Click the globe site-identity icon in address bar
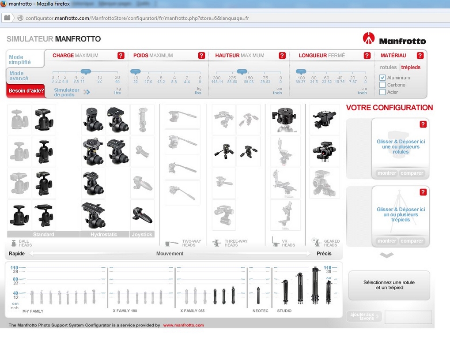Image resolution: width=450 pixels, height=341 pixels. [x=20, y=18]
